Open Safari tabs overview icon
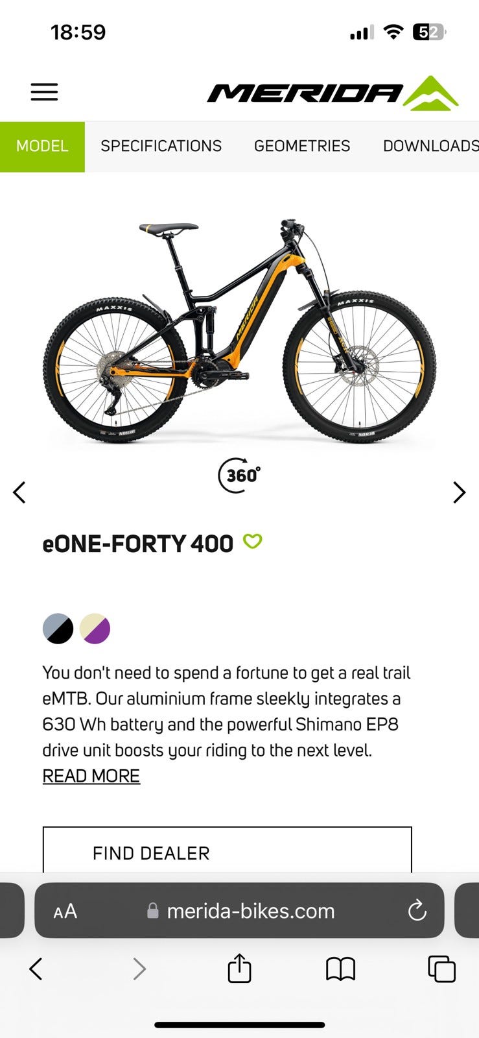 pos(441,969)
